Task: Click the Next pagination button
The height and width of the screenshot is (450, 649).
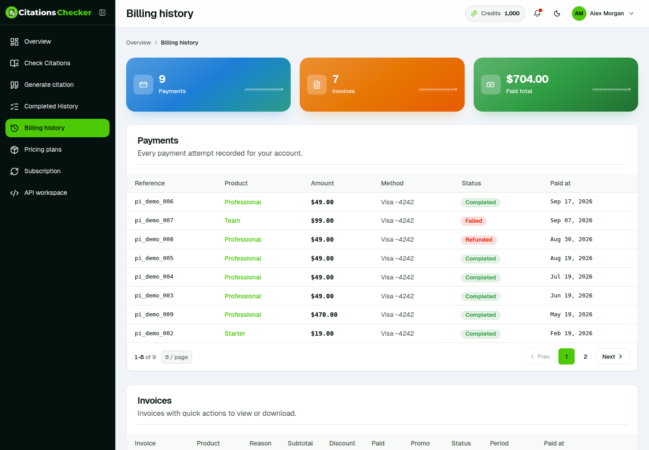Action: pos(613,356)
